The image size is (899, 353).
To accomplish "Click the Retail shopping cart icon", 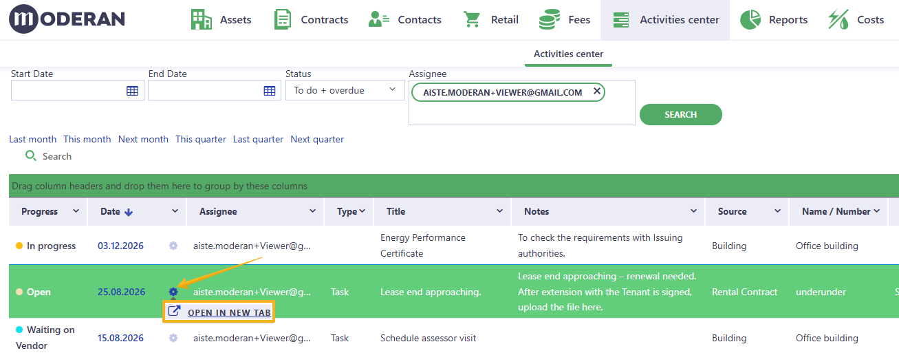I will [x=472, y=20].
